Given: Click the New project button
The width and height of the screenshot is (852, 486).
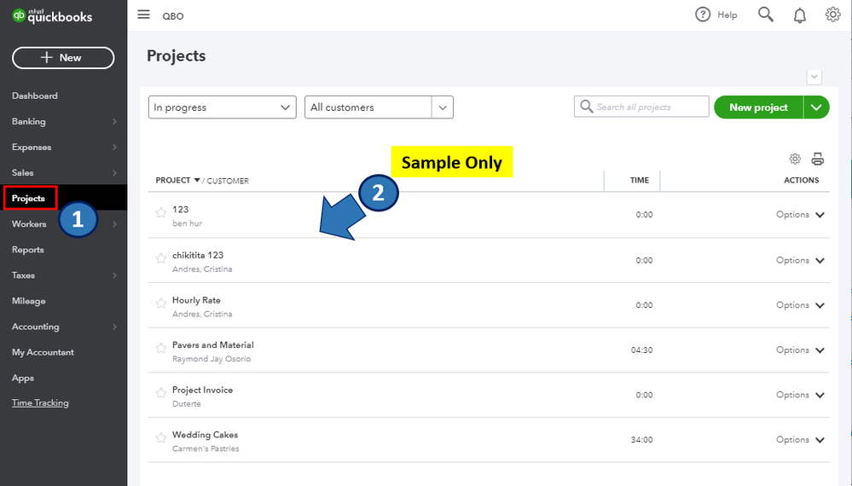Looking at the screenshot, I should pyautogui.click(x=758, y=107).
